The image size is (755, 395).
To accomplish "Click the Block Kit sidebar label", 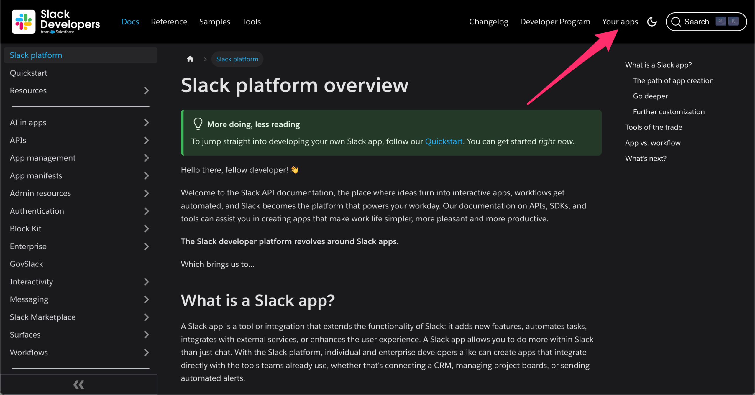I will [x=25, y=228].
